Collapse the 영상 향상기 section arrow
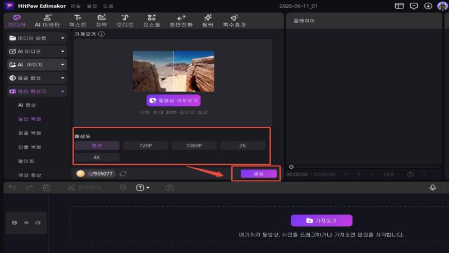This screenshot has height=253, width=449. click(x=63, y=92)
